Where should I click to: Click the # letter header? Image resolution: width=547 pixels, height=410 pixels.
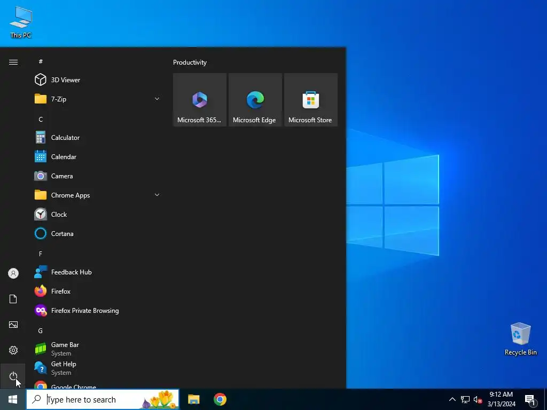41,61
